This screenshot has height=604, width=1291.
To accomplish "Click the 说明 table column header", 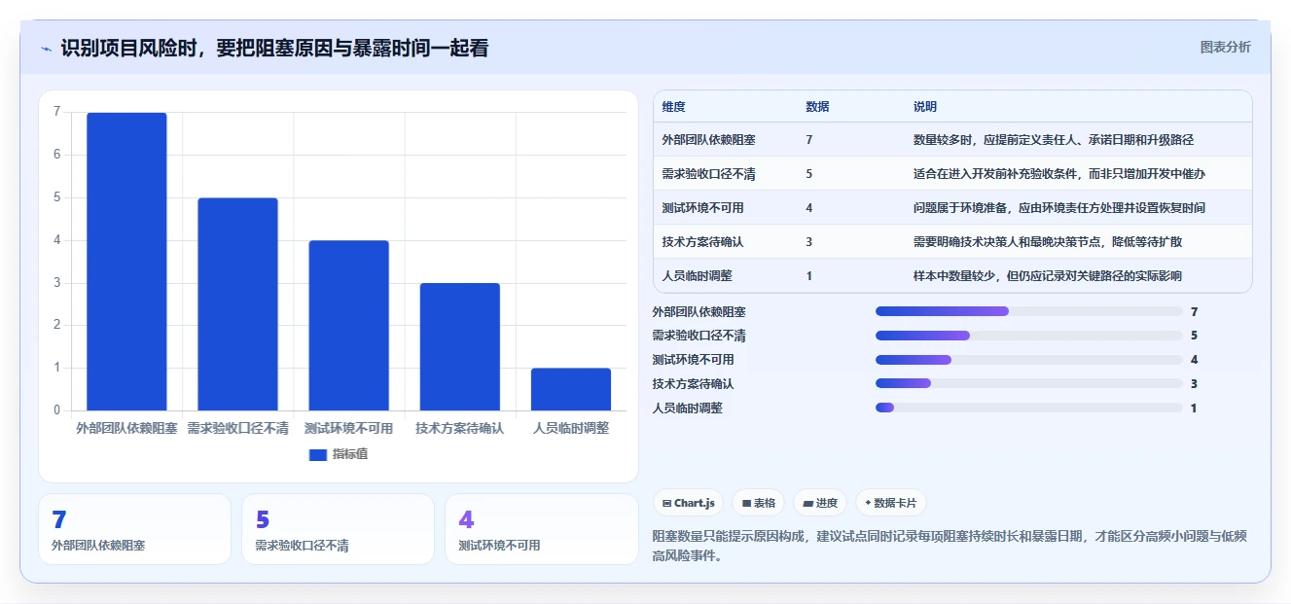I will (924, 107).
